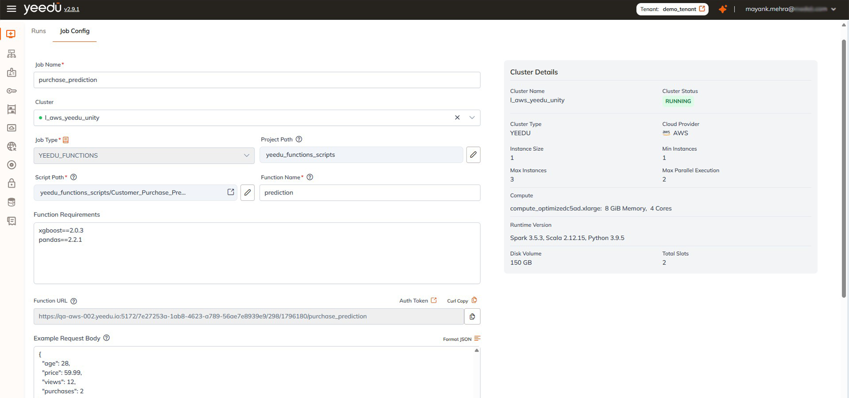
Task: Expand the Cluster dropdown chevron
Action: coord(472,118)
